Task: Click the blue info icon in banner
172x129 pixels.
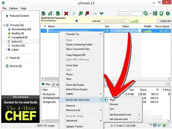Action: pos(77,21)
